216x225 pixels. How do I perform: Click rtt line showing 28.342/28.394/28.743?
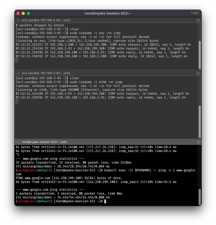point(62,166)
